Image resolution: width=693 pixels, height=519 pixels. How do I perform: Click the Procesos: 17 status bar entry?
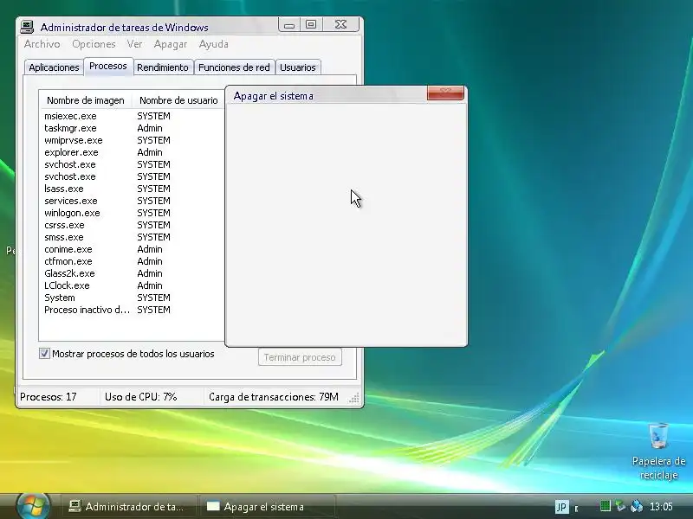[49, 397]
